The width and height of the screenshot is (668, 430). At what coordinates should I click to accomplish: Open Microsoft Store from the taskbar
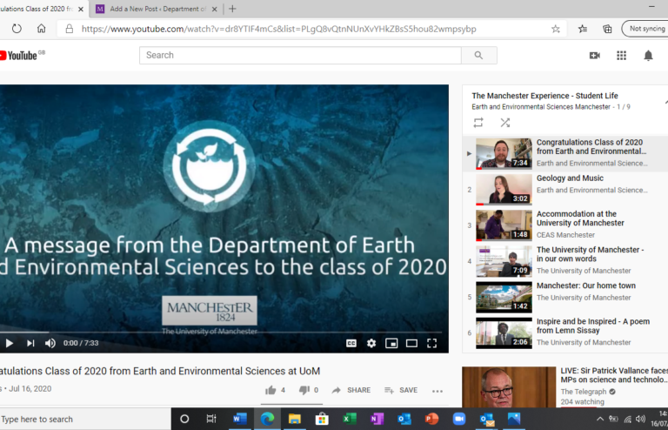322,420
